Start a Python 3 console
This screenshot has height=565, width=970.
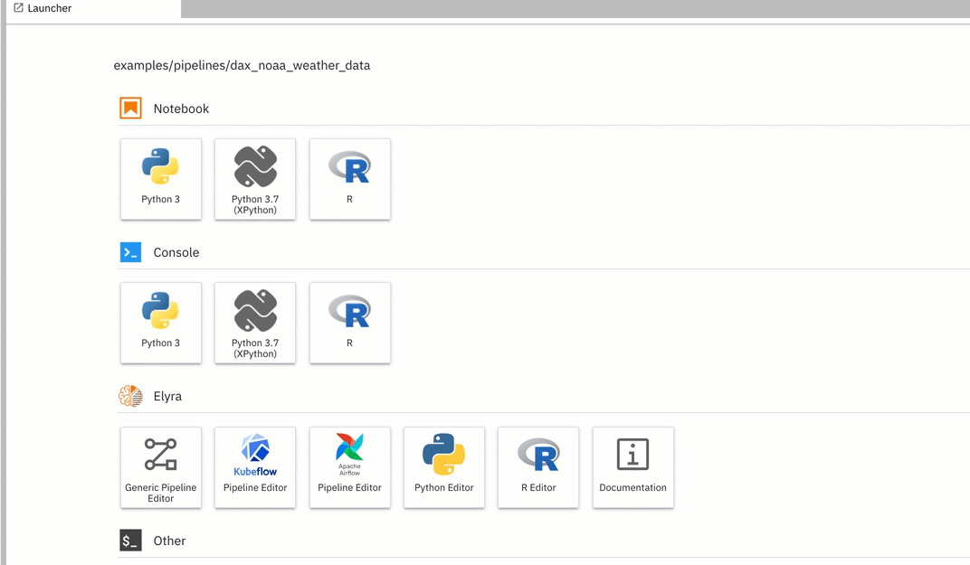(x=160, y=322)
